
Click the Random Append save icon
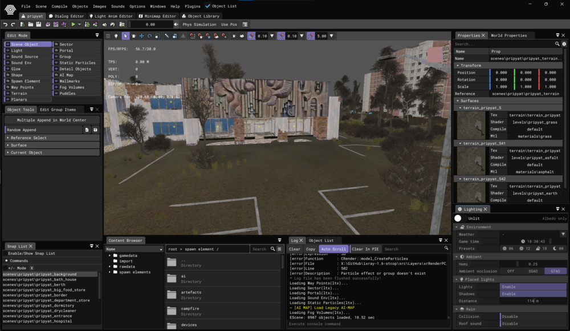(95, 130)
